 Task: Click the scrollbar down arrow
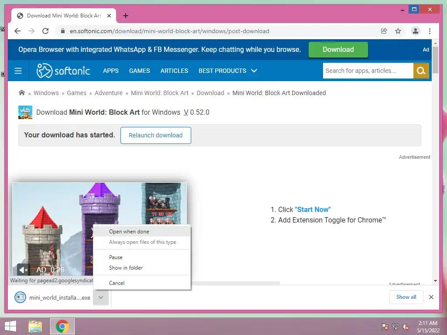[x=435, y=281]
